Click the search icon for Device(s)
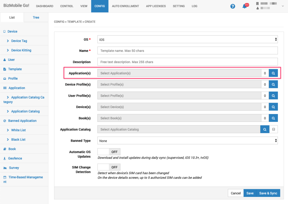 273,107
